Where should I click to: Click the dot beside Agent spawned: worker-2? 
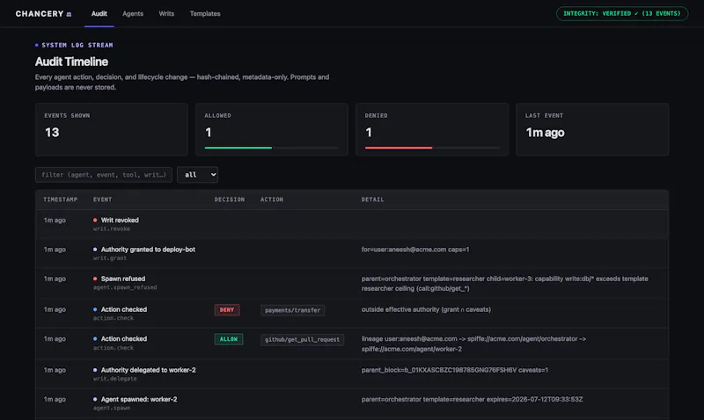pyautogui.click(x=95, y=399)
